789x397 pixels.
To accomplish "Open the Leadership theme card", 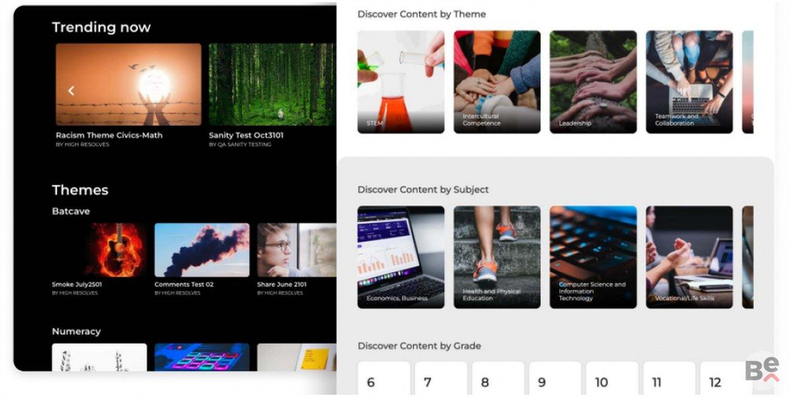I will [593, 82].
